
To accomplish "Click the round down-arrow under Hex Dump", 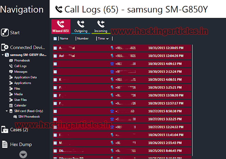I will coord(23,154).
